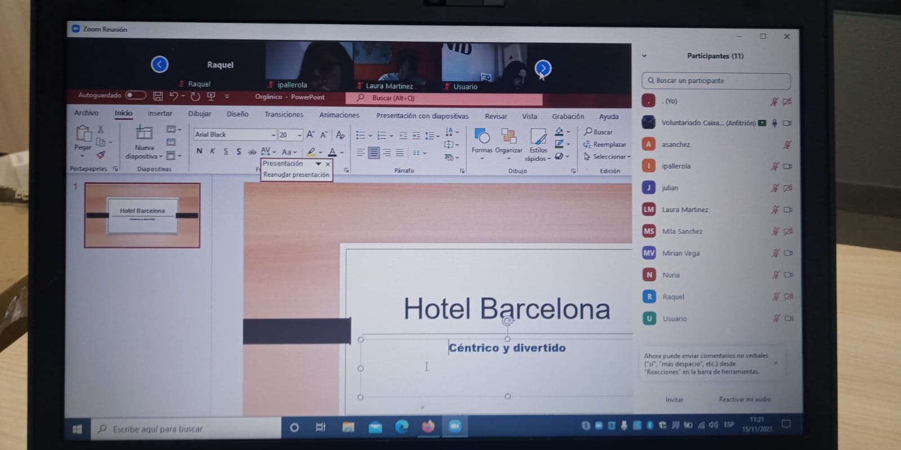This screenshot has width=901, height=450.
Task: Show previous video participants with left arrow
Action: (159, 65)
